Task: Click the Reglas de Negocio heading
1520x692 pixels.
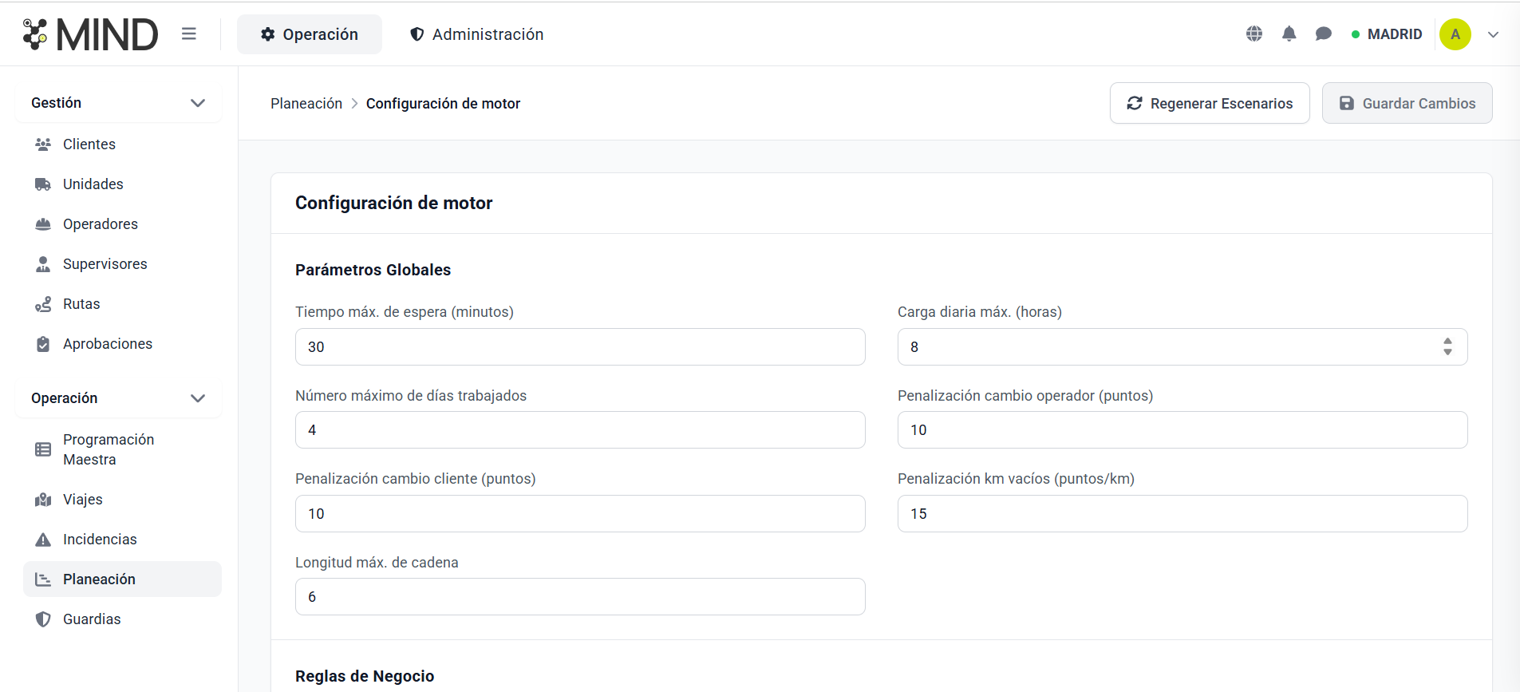Action: coord(365,676)
